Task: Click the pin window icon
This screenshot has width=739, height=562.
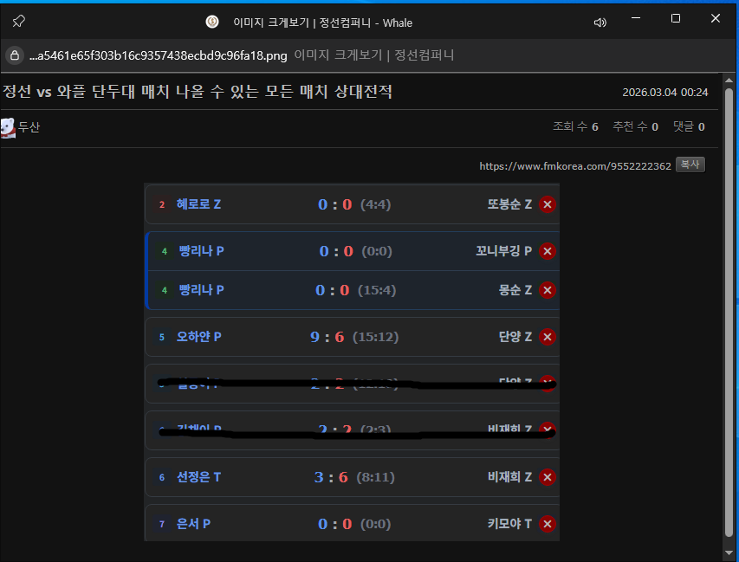Action: coord(18,22)
